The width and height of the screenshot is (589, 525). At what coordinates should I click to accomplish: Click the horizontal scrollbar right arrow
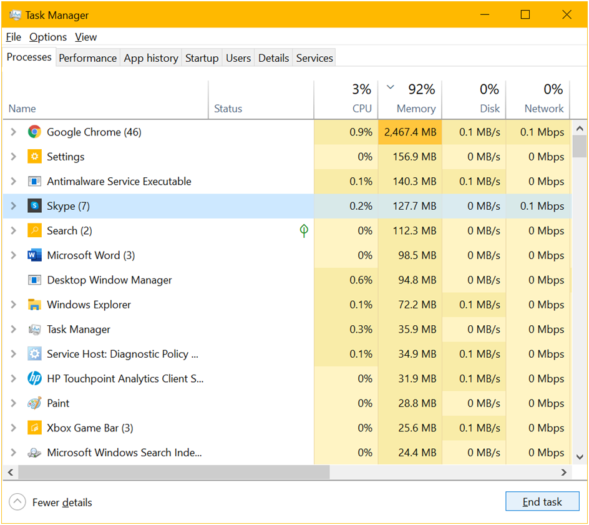pos(564,473)
